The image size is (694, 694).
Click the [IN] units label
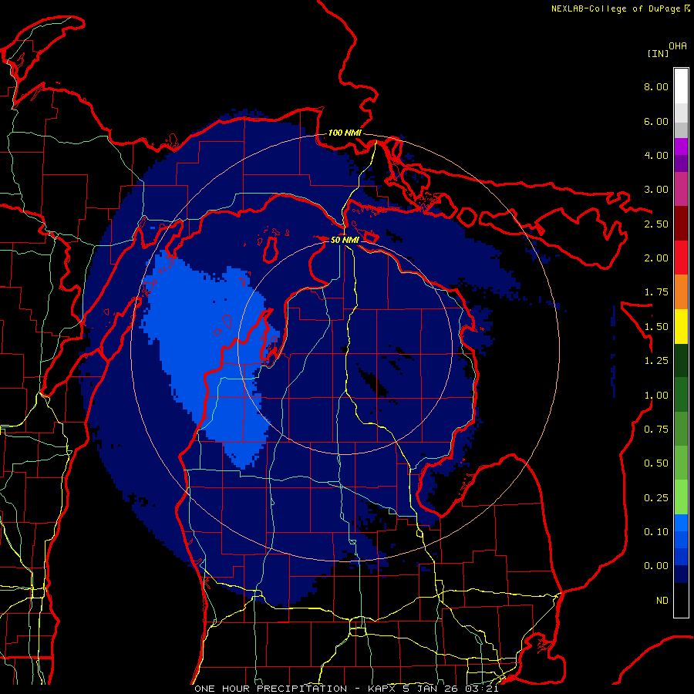[x=659, y=53]
